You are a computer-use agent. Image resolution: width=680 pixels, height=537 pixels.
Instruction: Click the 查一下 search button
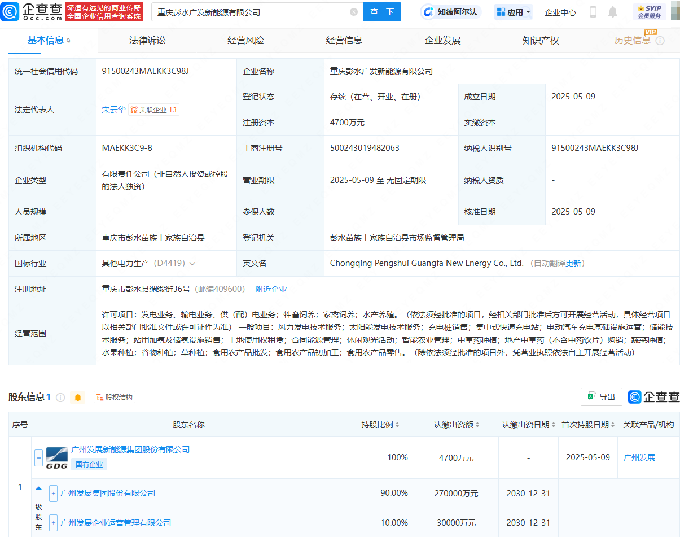pos(382,12)
